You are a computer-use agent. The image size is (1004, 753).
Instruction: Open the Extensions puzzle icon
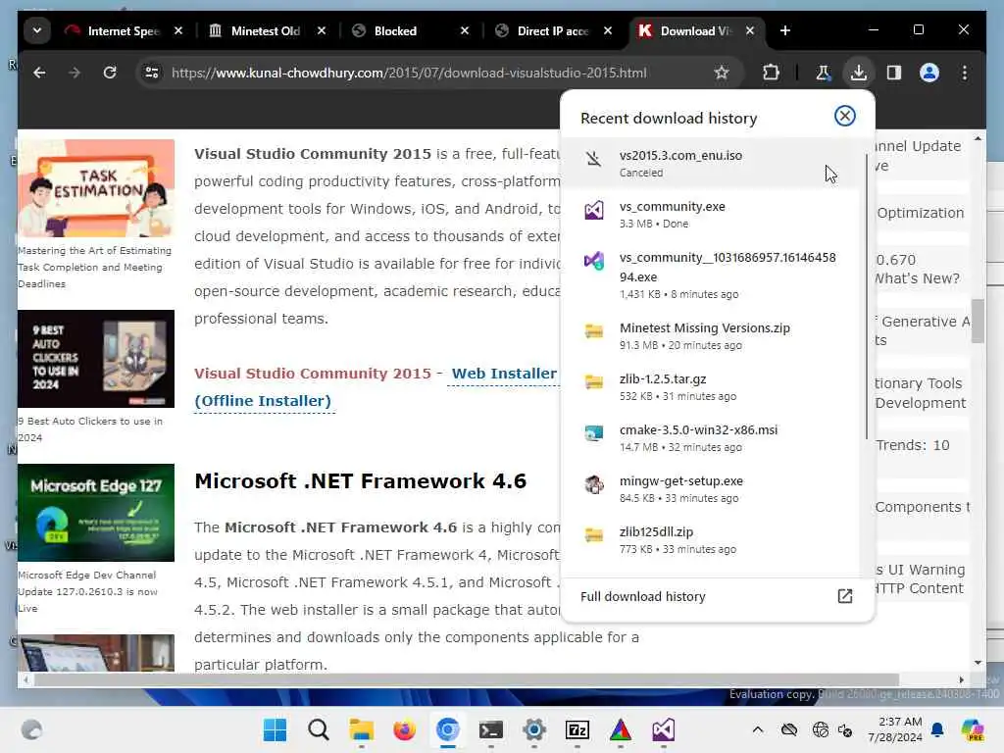pyautogui.click(x=771, y=73)
